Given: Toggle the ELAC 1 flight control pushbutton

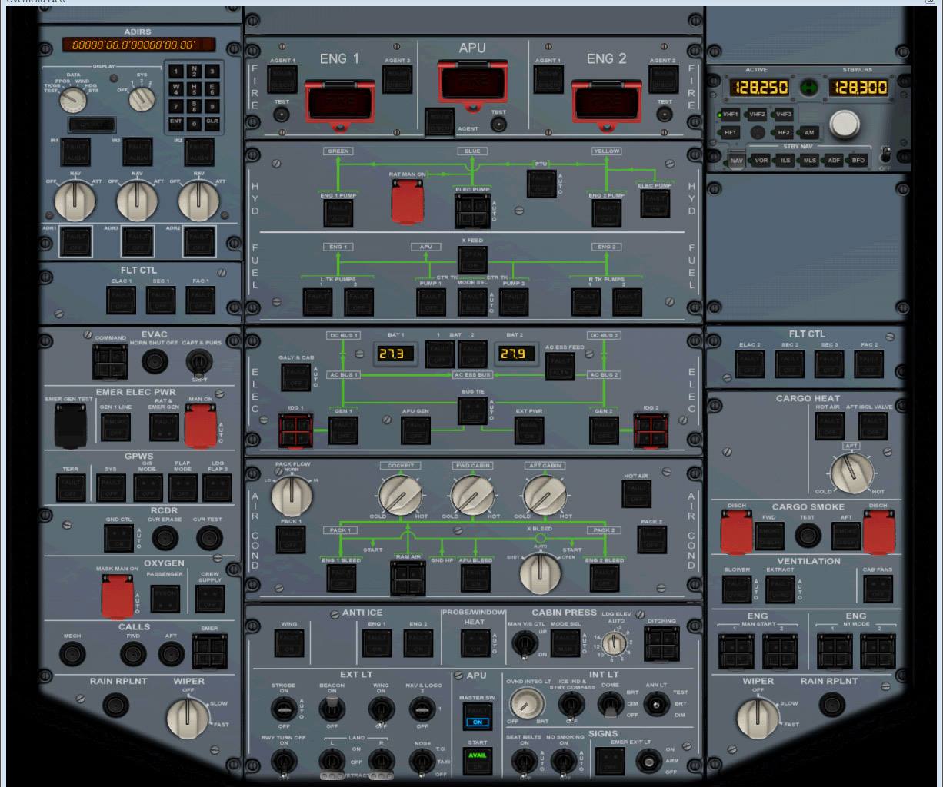Looking at the screenshot, I should click(121, 300).
